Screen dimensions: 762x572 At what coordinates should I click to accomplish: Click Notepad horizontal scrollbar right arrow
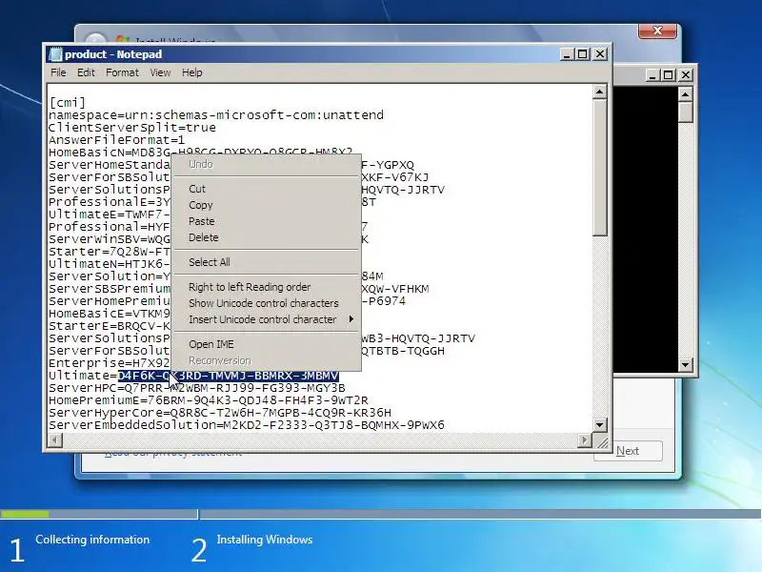click(x=585, y=440)
